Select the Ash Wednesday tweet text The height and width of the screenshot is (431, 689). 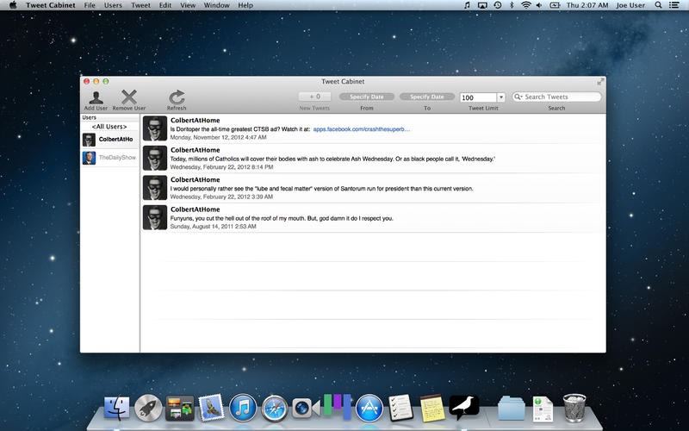[332, 159]
